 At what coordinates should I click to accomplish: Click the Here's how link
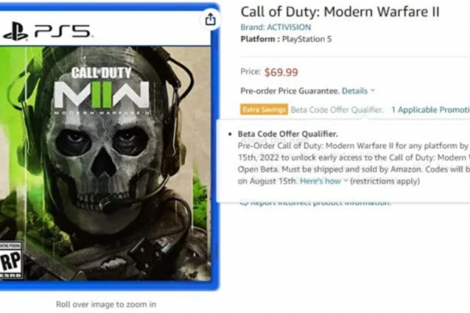(x=320, y=181)
